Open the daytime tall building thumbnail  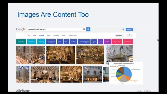(23, 74)
